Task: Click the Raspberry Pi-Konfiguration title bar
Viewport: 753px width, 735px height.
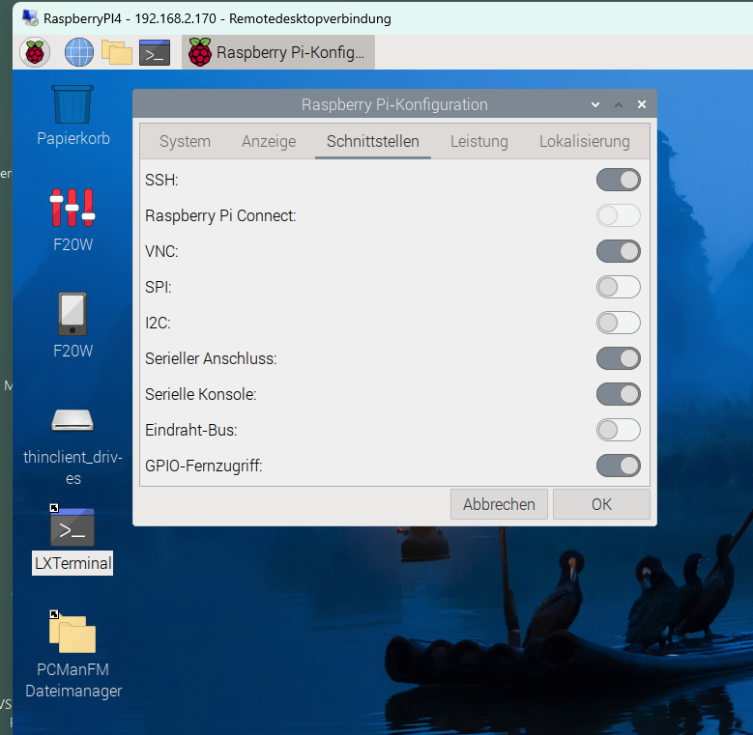Action: tap(394, 104)
